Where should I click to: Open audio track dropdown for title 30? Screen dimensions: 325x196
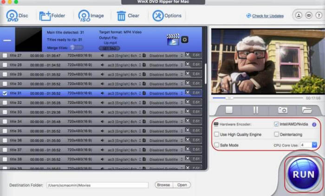point(124,84)
